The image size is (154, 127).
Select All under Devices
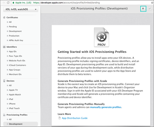tap(10, 85)
